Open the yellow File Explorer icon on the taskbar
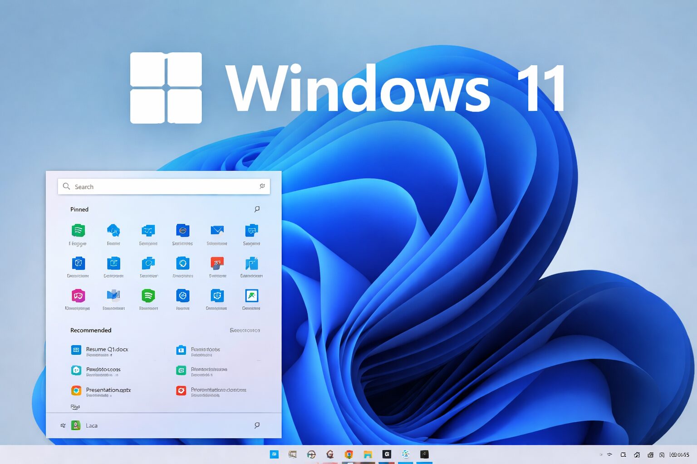This screenshot has width=697, height=464. click(x=368, y=454)
